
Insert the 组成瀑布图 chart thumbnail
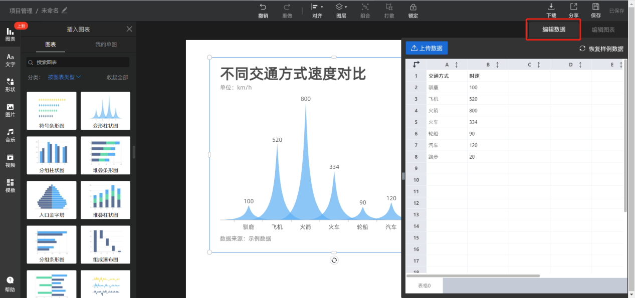click(x=105, y=244)
